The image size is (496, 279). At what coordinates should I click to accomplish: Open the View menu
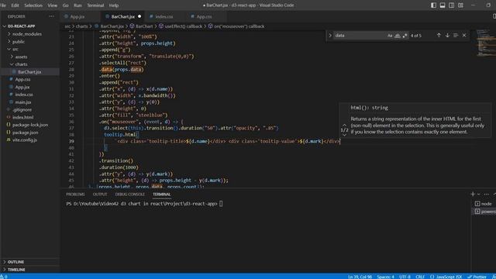[x=52, y=5]
